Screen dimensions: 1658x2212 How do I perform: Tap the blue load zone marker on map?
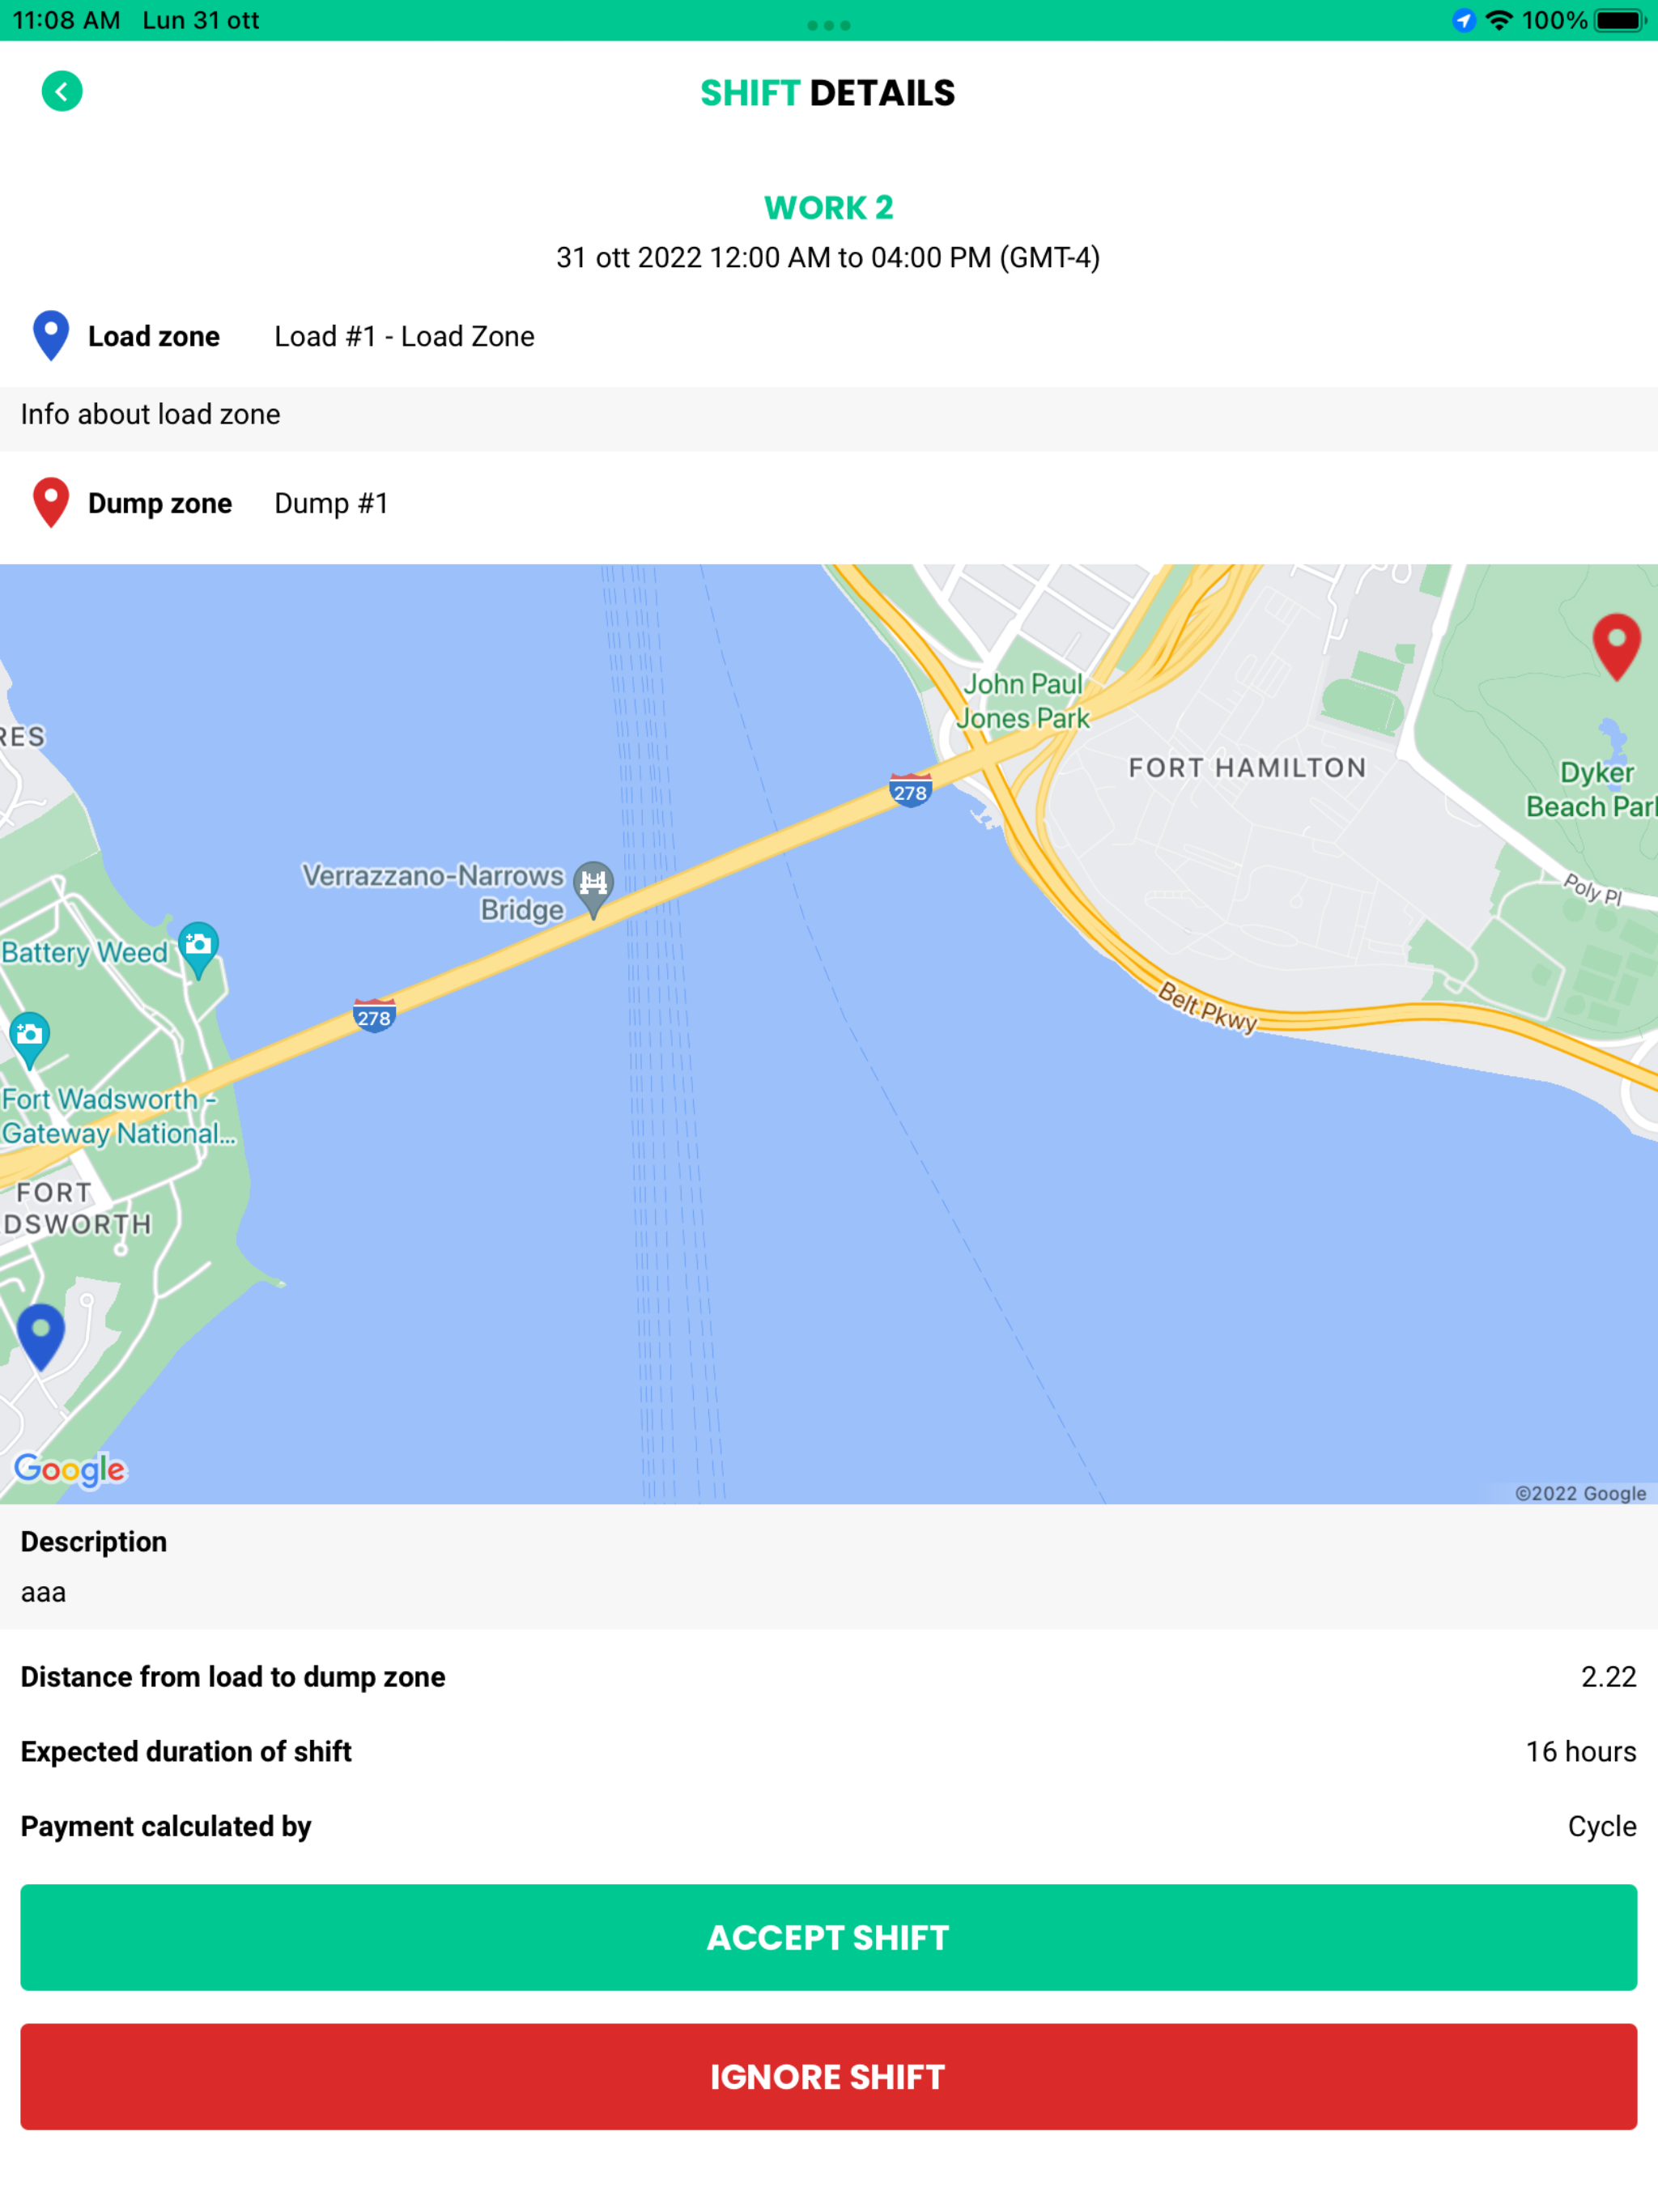point(41,1337)
